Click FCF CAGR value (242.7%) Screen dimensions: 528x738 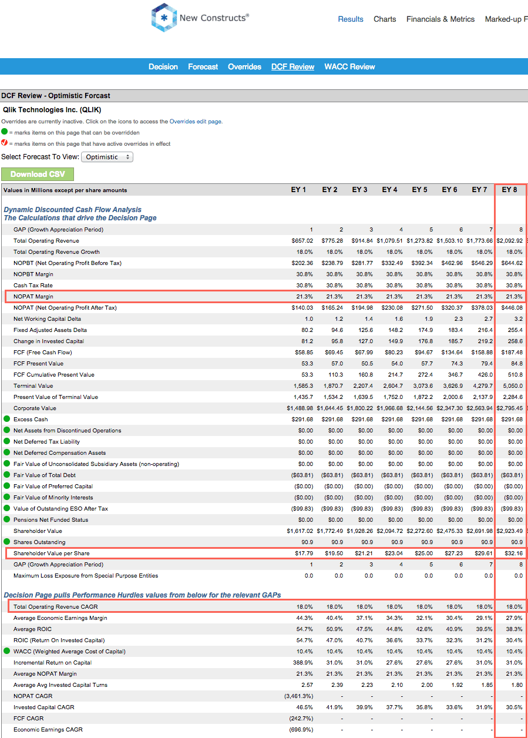click(x=301, y=718)
